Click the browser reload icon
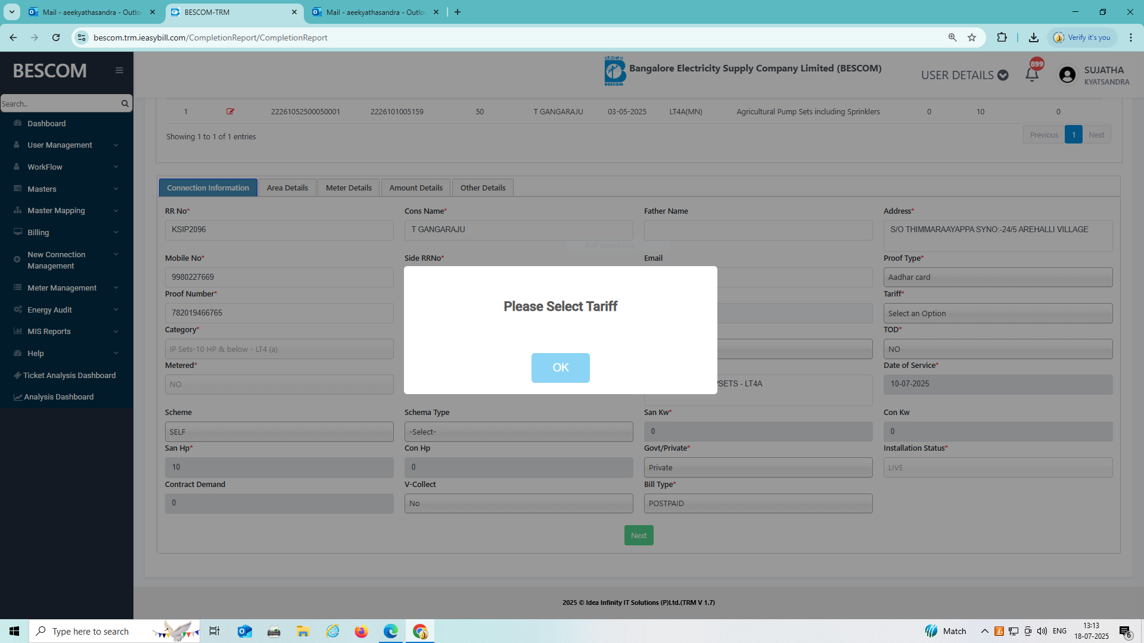1144x643 pixels. coord(56,38)
